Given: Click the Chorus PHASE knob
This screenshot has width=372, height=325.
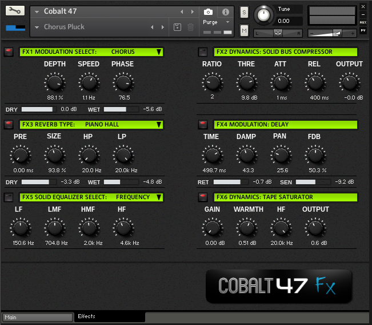Looking at the screenshot, I should point(123,82).
